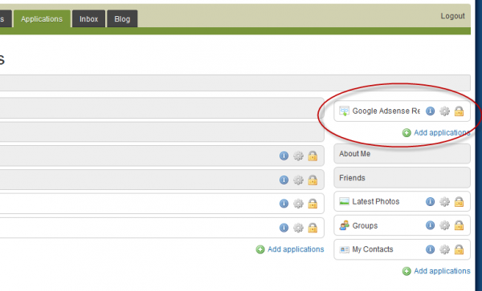The width and height of the screenshot is (482, 291).
Task: Select the Friends row
Action: [402, 177]
